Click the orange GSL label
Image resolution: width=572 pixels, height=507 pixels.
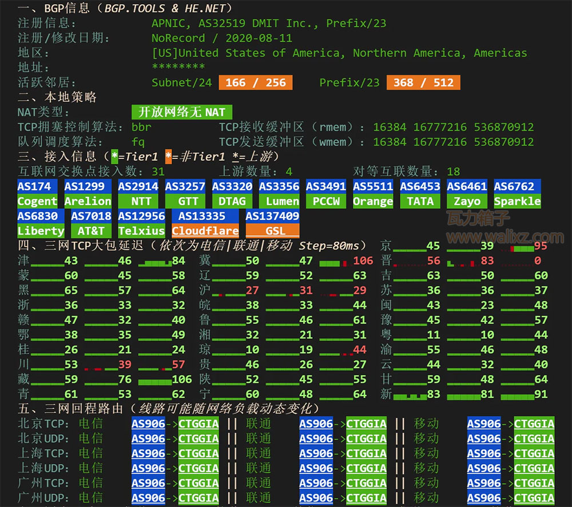pyautogui.click(x=272, y=231)
